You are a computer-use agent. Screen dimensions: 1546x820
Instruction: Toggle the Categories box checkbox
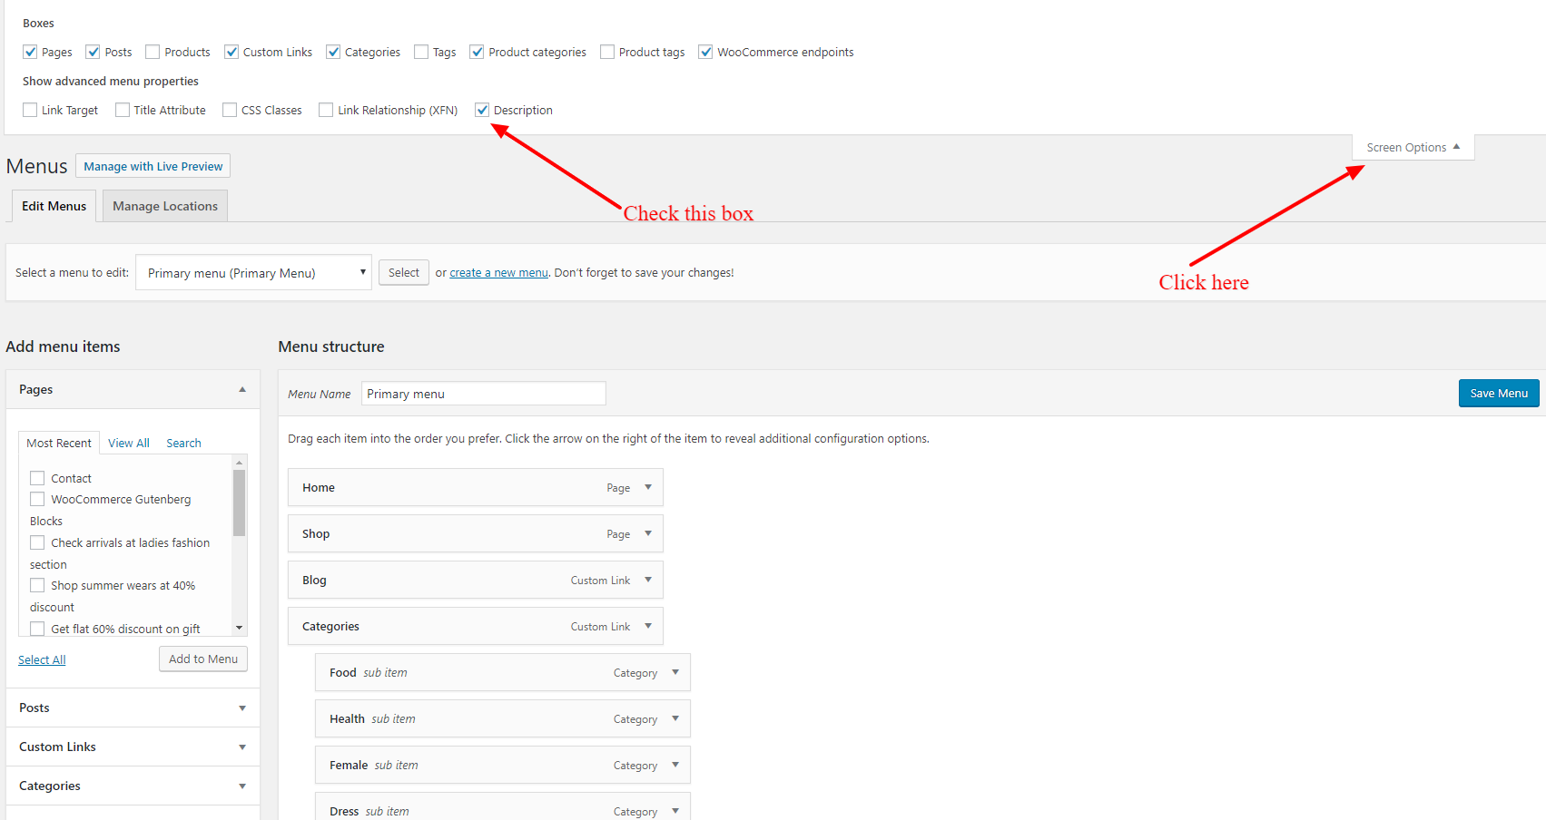tap(333, 52)
